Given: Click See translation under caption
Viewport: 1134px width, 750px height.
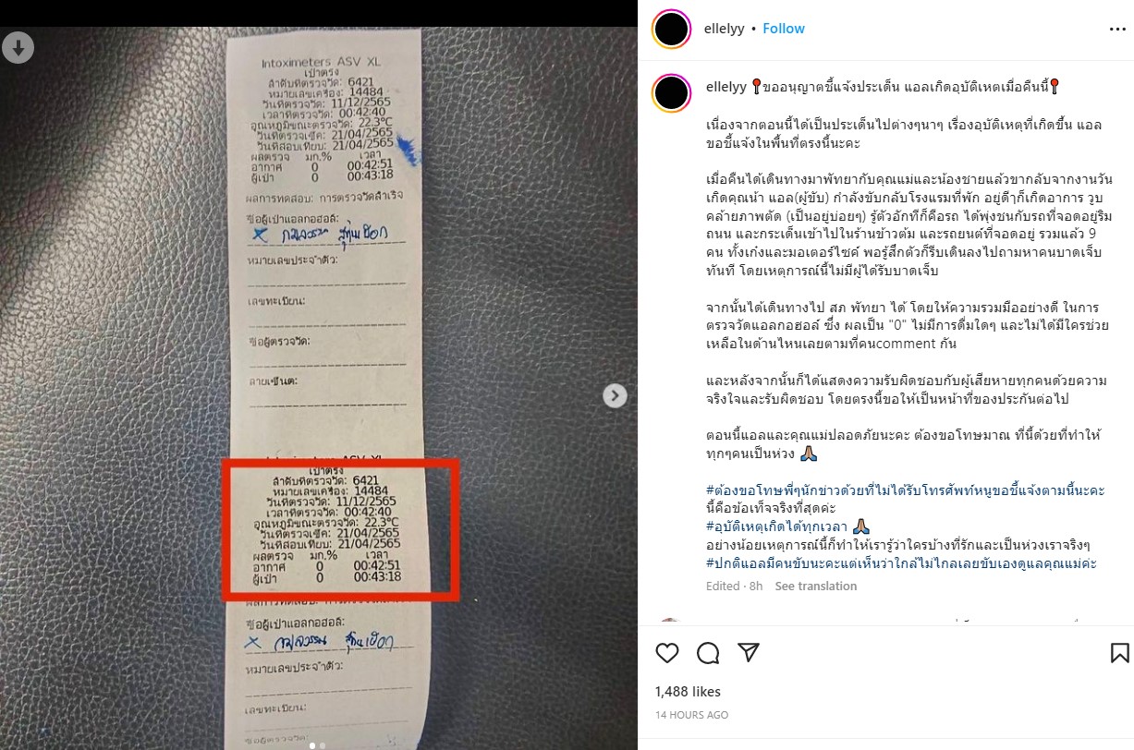Looking at the screenshot, I should [815, 586].
